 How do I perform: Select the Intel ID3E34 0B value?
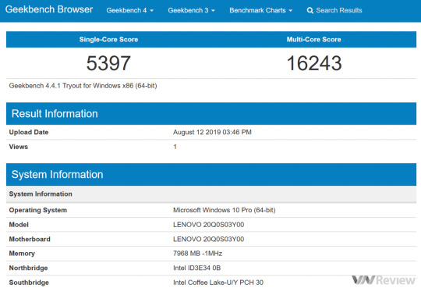pos(196,268)
